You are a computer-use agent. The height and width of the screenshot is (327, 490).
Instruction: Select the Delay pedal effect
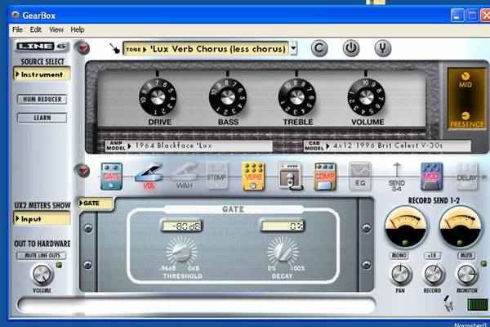coord(467,177)
